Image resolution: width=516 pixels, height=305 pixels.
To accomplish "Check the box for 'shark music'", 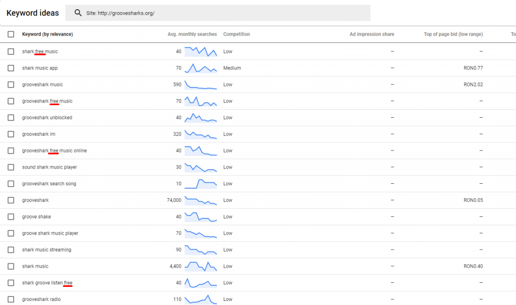I will click(x=11, y=266).
